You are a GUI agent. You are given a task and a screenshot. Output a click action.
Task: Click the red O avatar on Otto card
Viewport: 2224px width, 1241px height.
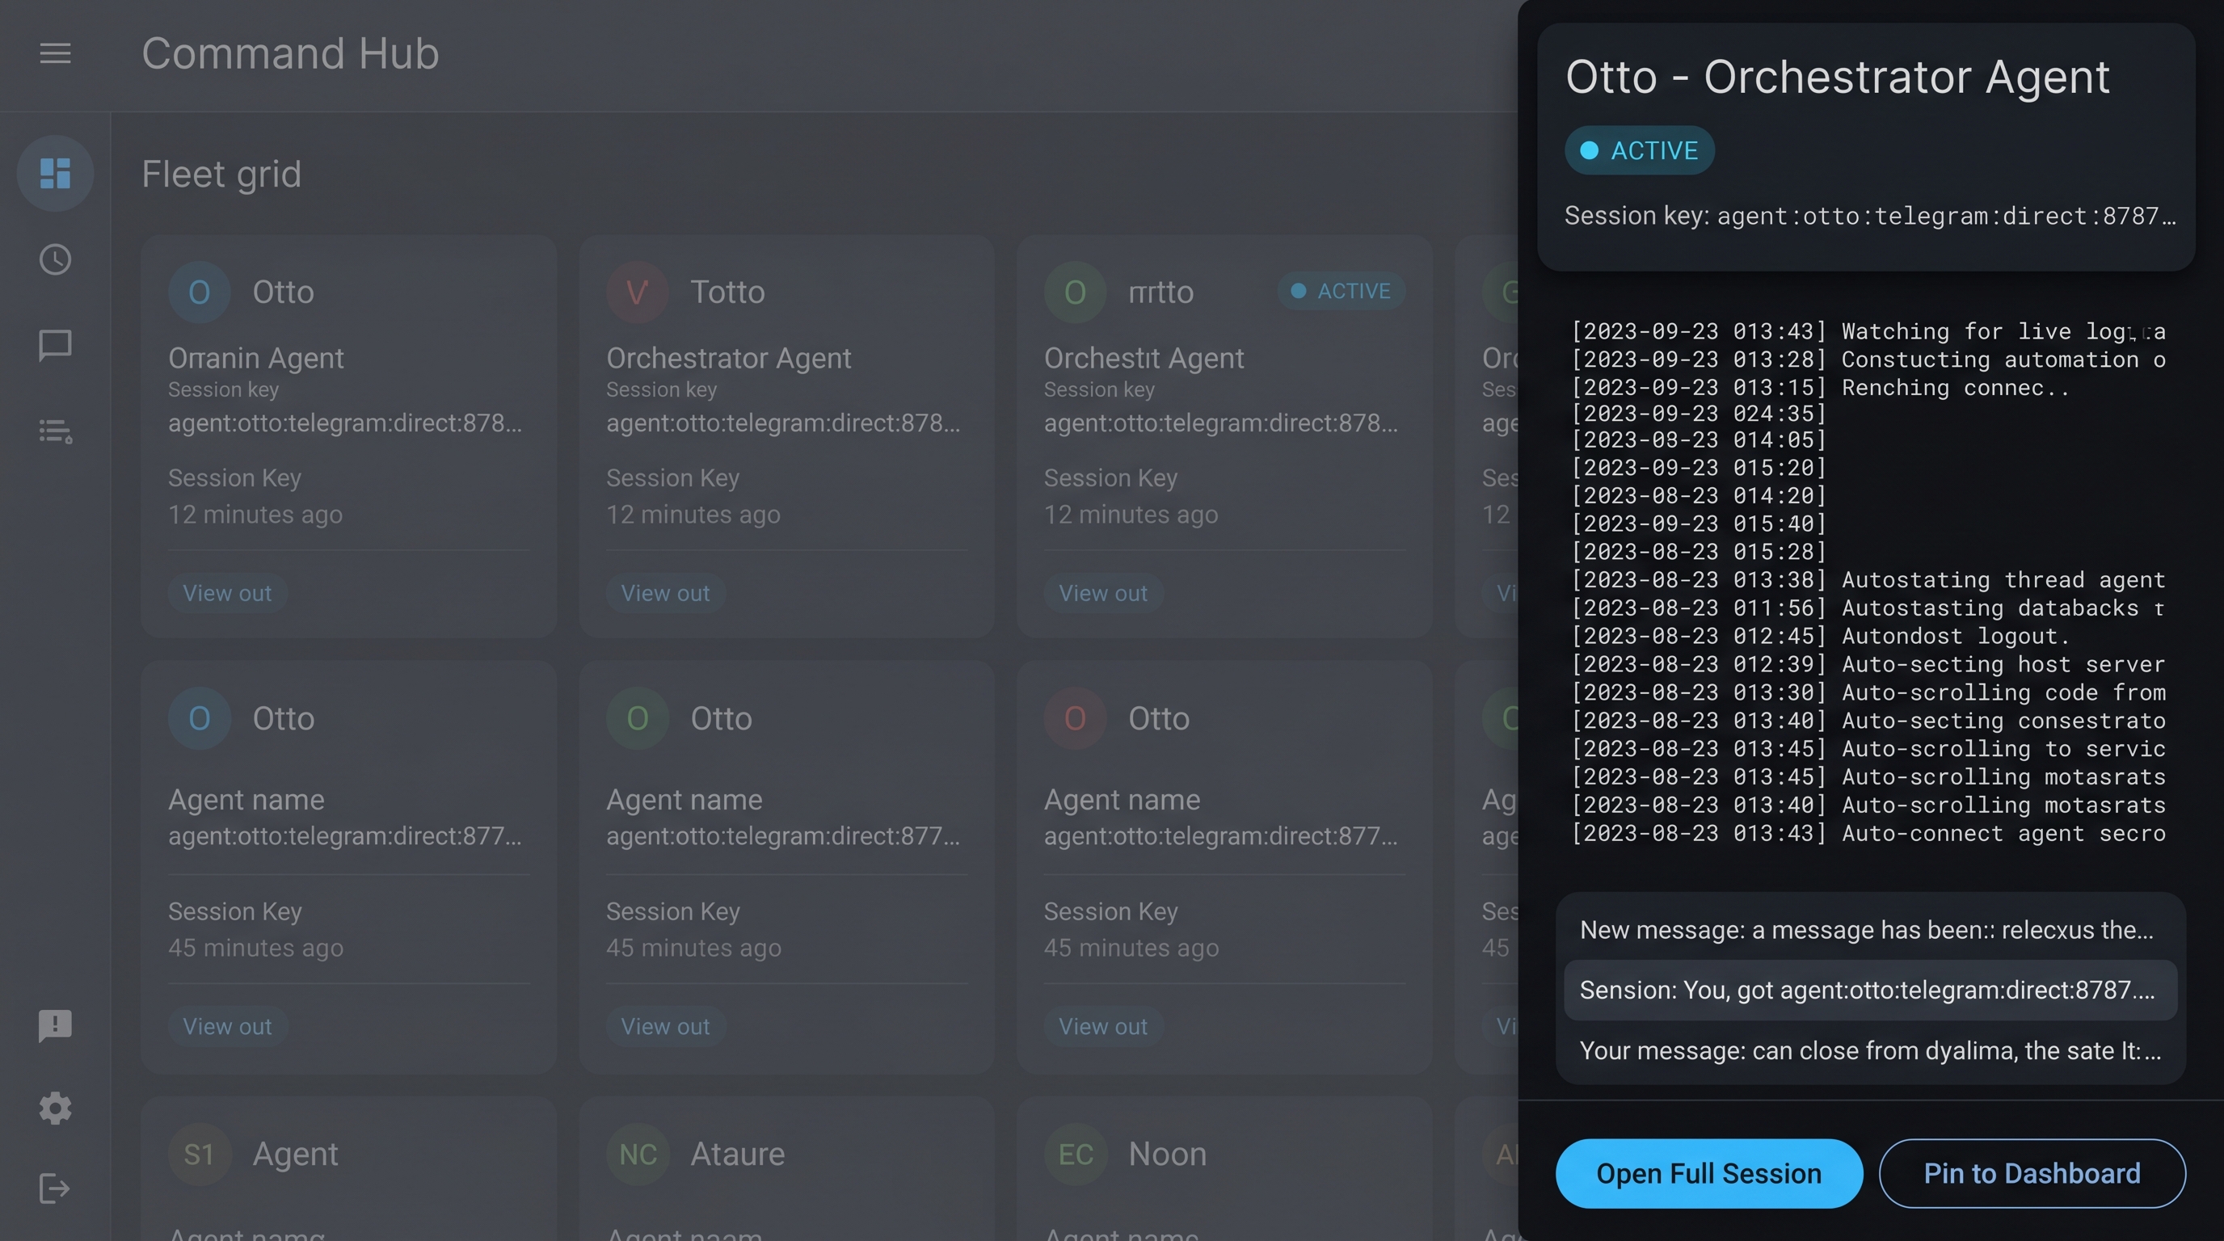click(x=1075, y=718)
